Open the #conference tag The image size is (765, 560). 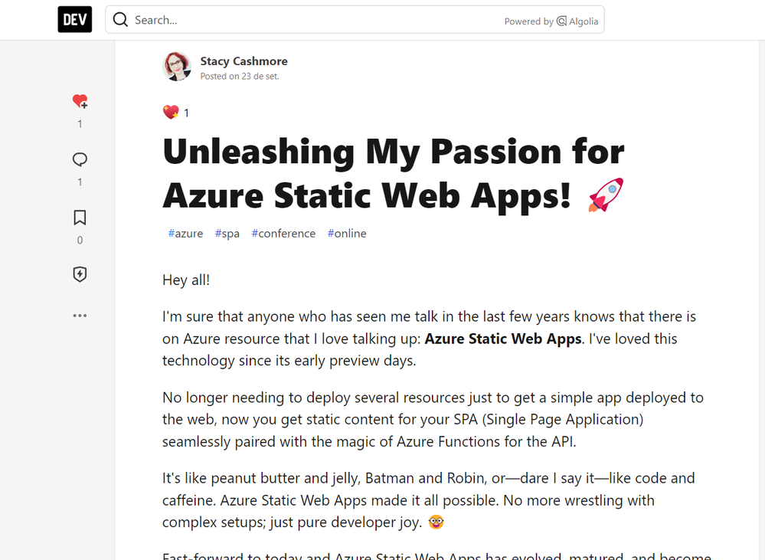point(283,234)
